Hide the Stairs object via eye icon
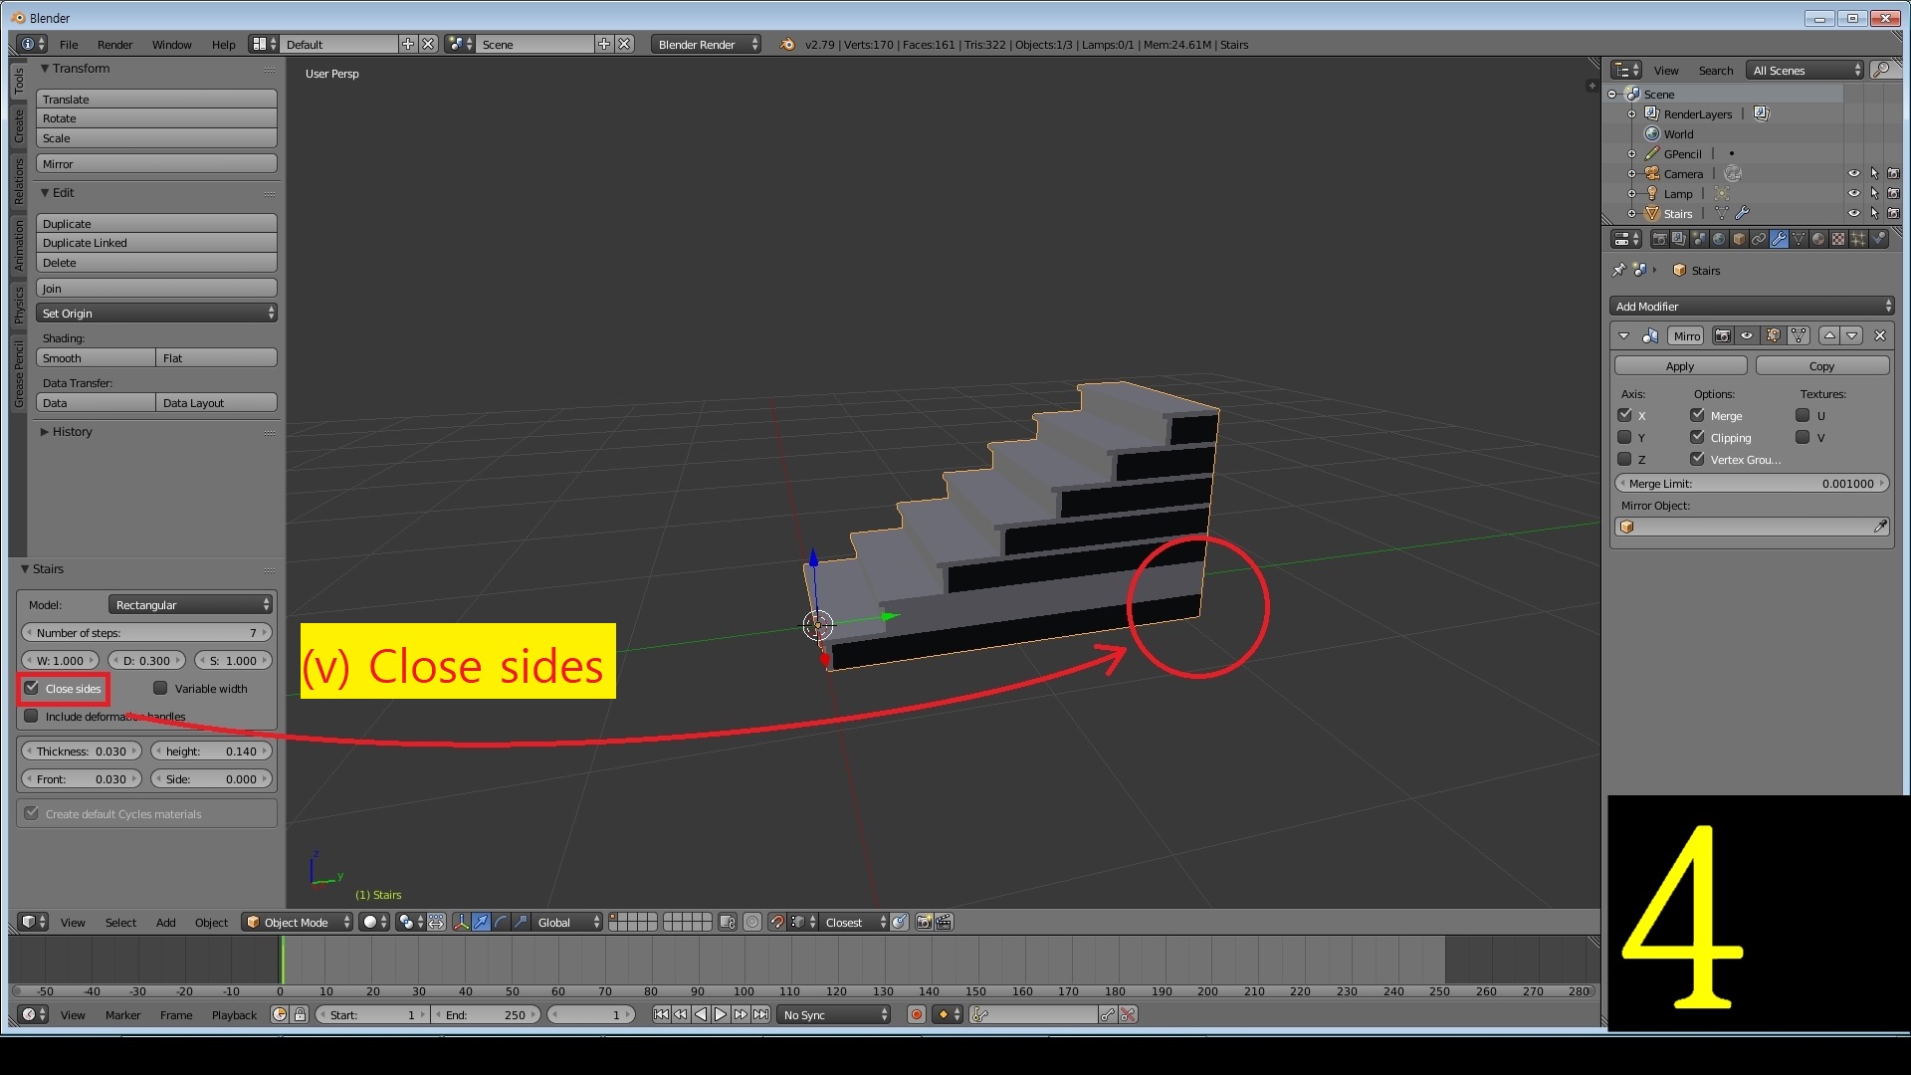Viewport: 1911px width, 1075px height. [x=1853, y=213]
